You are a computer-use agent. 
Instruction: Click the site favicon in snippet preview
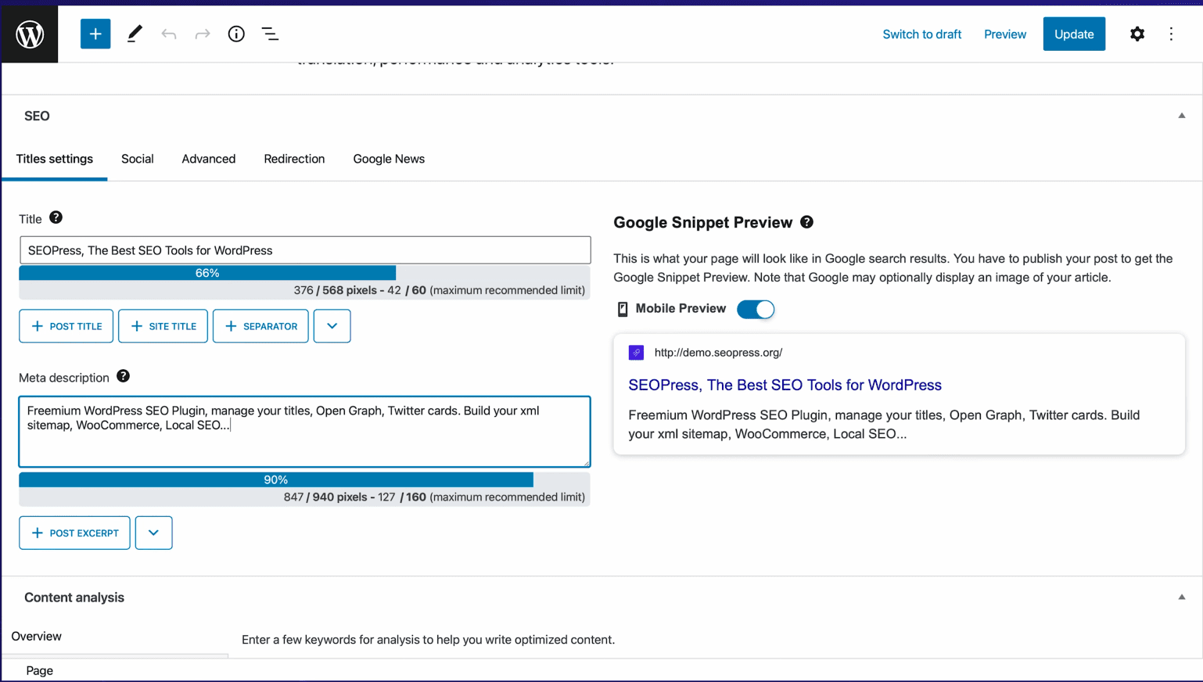(x=636, y=353)
